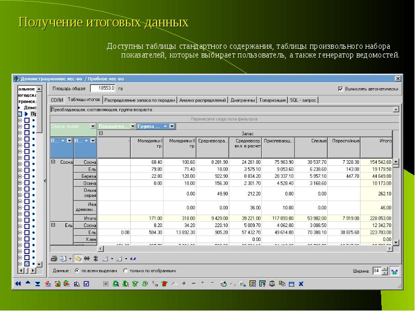Click the gray square stop icon
415x311 pixels.
pyautogui.click(x=105, y=284)
